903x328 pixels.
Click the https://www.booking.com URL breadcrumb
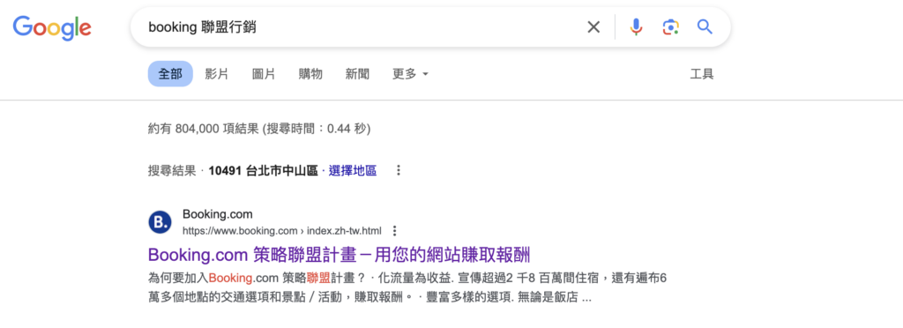coord(282,231)
